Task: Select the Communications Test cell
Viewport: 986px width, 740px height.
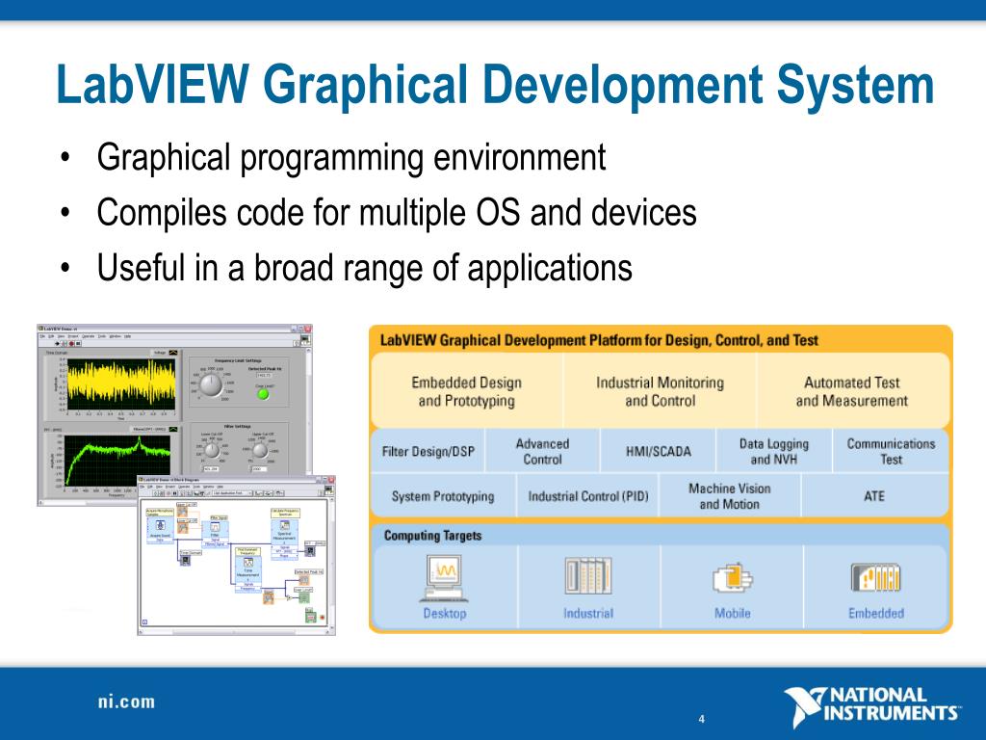Action: 891,451
